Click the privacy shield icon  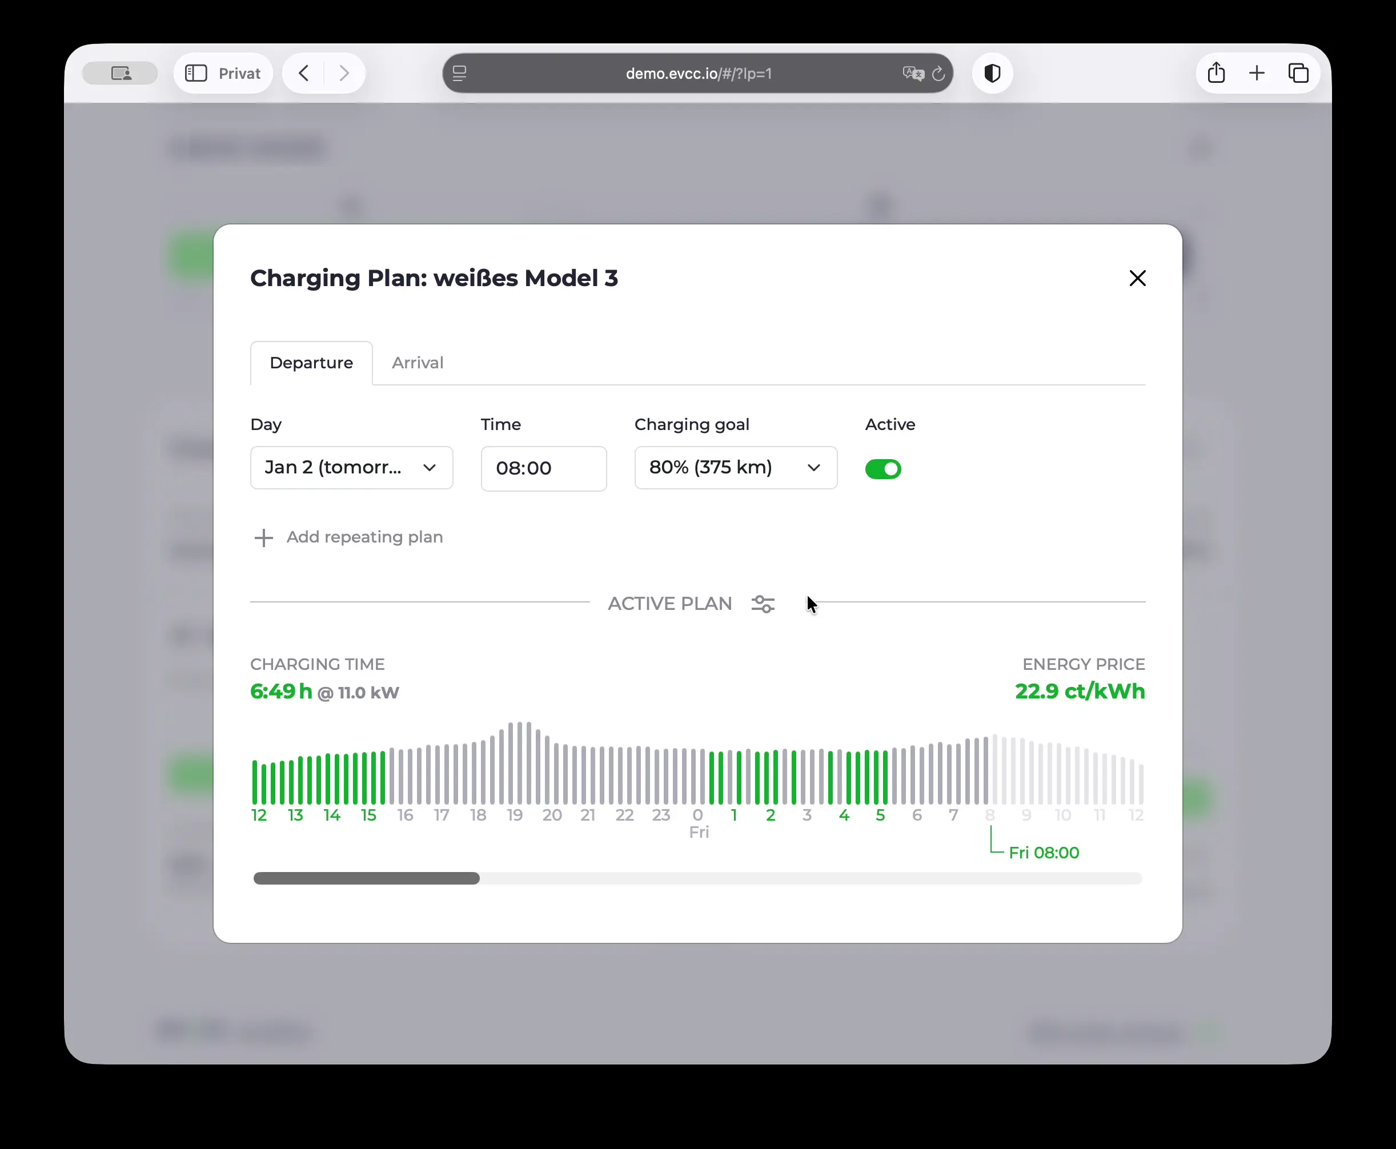point(992,73)
